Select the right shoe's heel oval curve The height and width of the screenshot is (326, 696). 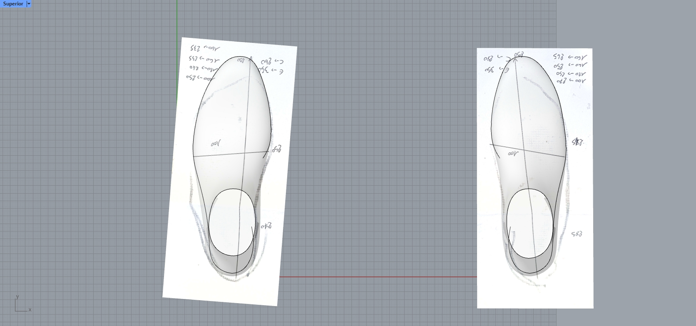coord(507,223)
